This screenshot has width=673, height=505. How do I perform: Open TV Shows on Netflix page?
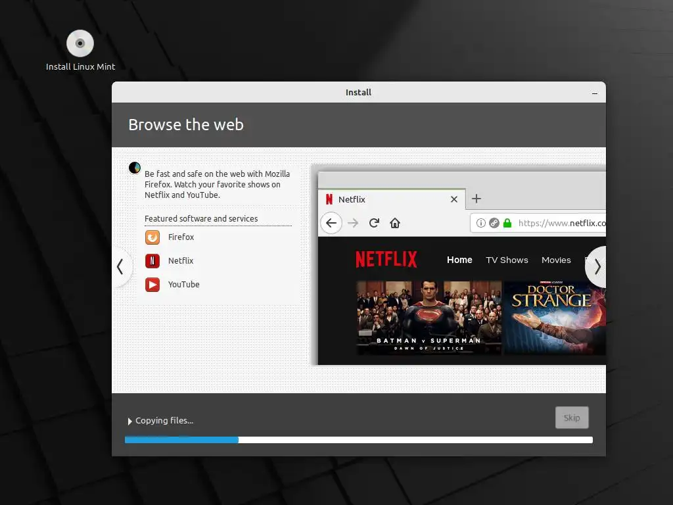click(x=507, y=260)
